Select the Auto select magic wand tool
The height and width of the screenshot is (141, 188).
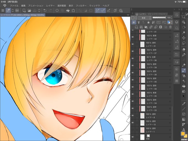[x=184, y=32]
